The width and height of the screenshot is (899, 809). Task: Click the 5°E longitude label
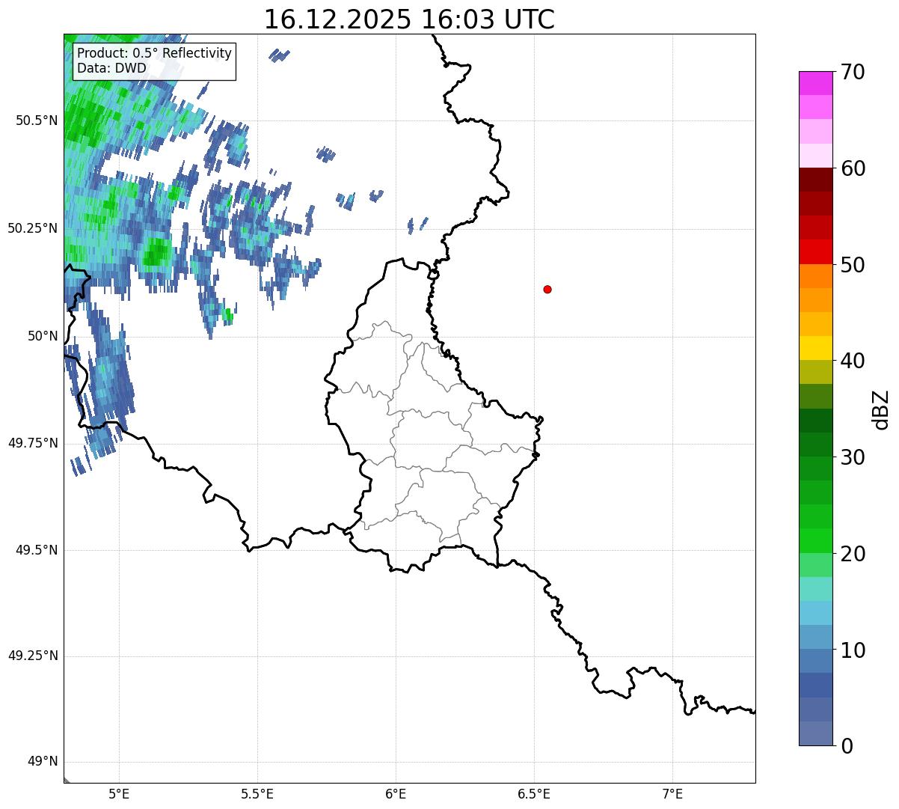click(119, 794)
